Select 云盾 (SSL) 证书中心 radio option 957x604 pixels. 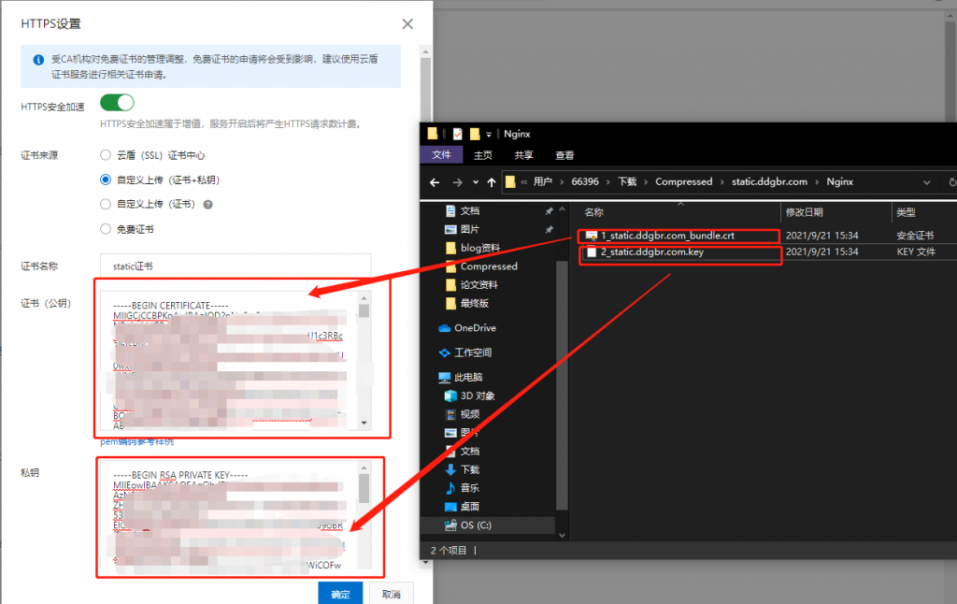click(x=106, y=155)
